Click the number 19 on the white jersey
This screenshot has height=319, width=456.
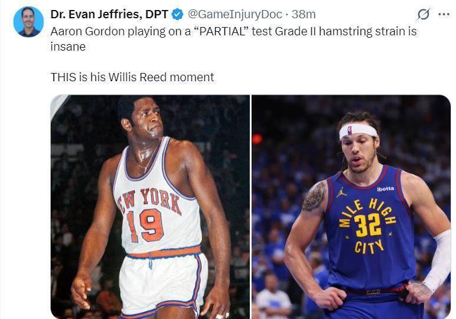(x=146, y=226)
